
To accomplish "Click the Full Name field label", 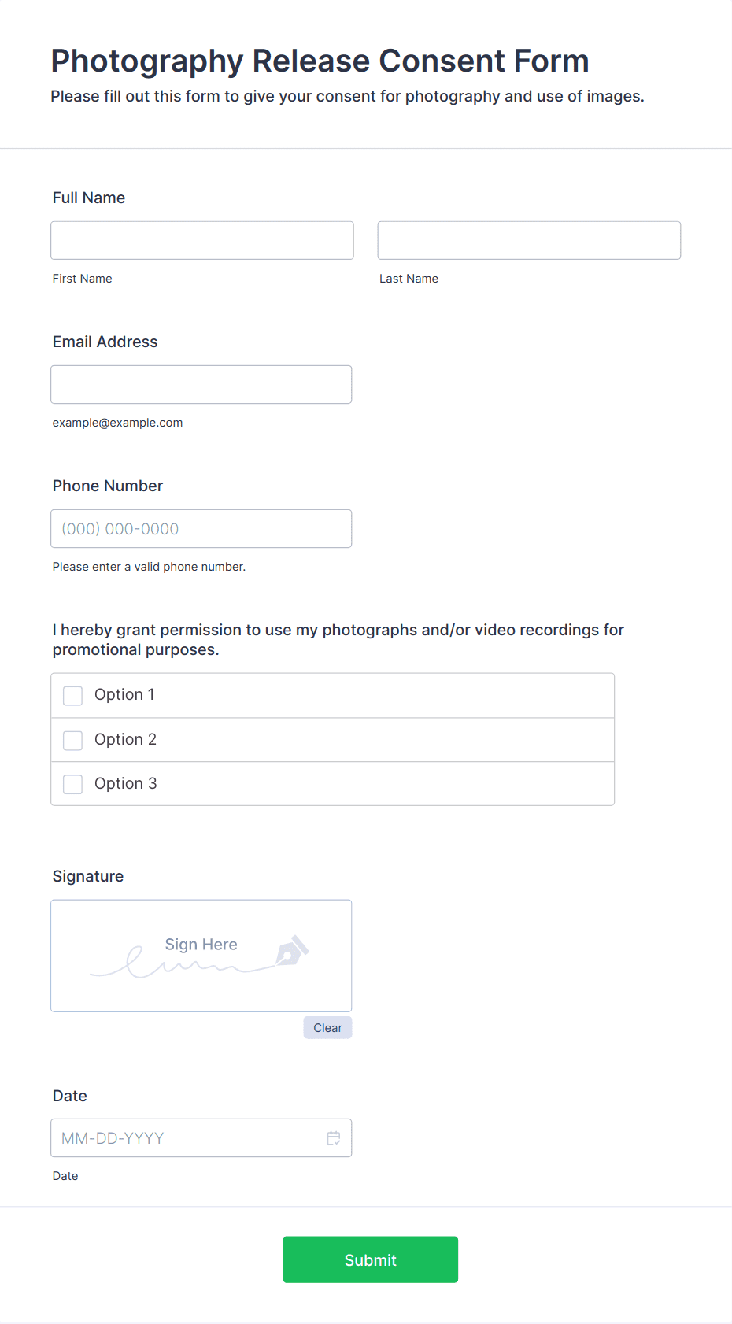I will (89, 198).
